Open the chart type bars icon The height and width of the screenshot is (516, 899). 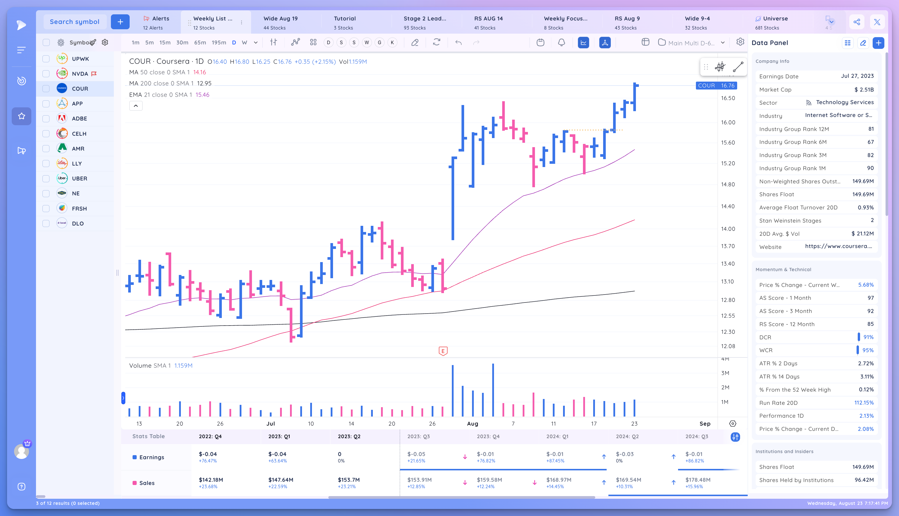coord(273,42)
